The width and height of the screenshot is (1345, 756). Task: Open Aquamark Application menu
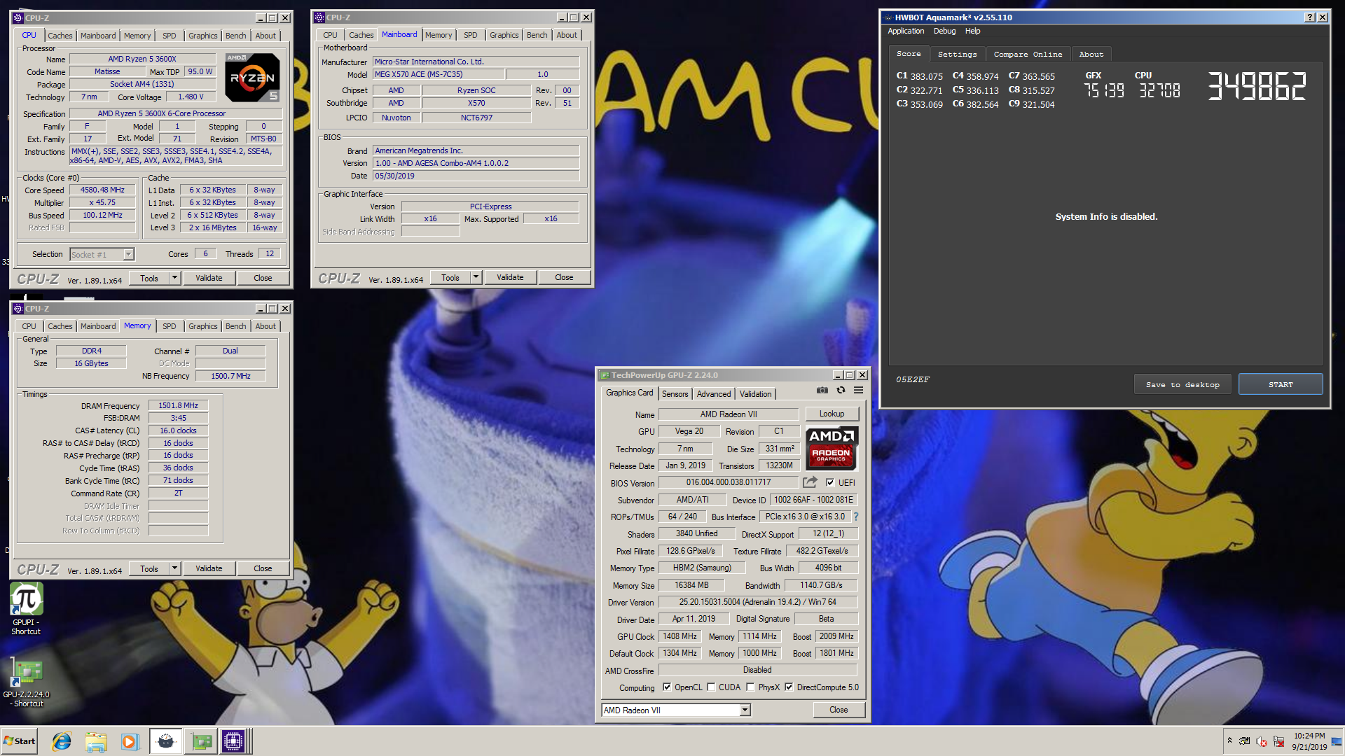coord(906,31)
